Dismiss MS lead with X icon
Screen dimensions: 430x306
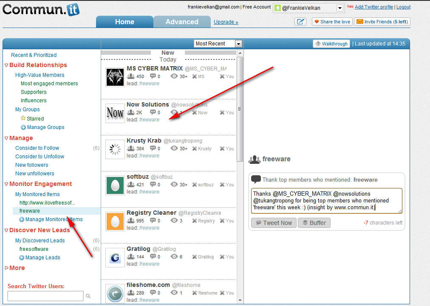tap(195, 76)
